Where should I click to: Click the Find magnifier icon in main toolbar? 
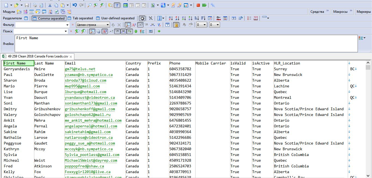[89, 5]
